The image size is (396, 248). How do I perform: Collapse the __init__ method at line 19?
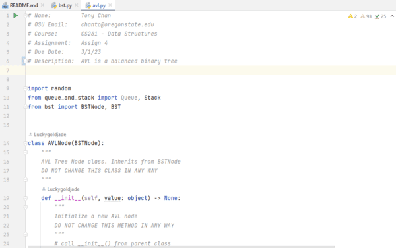[x=25, y=198]
